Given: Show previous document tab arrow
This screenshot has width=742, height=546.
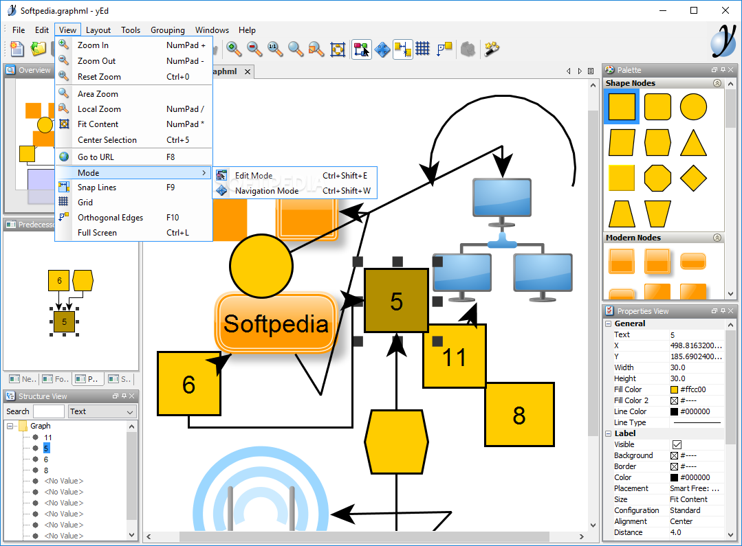Looking at the screenshot, I should pyautogui.click(x=568, y=71).
